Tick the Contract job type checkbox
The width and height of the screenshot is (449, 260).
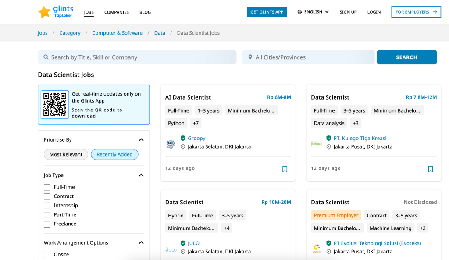tap(47, 196)
